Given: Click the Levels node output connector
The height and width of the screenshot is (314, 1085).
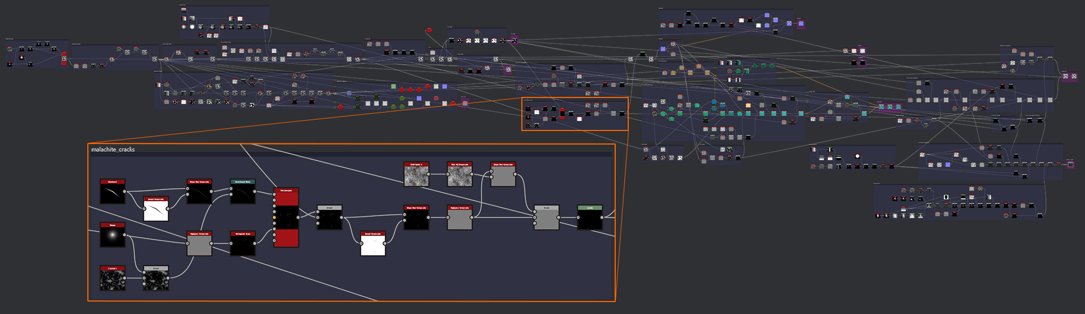Looking at the screenshot, I should tap(602, 218).
